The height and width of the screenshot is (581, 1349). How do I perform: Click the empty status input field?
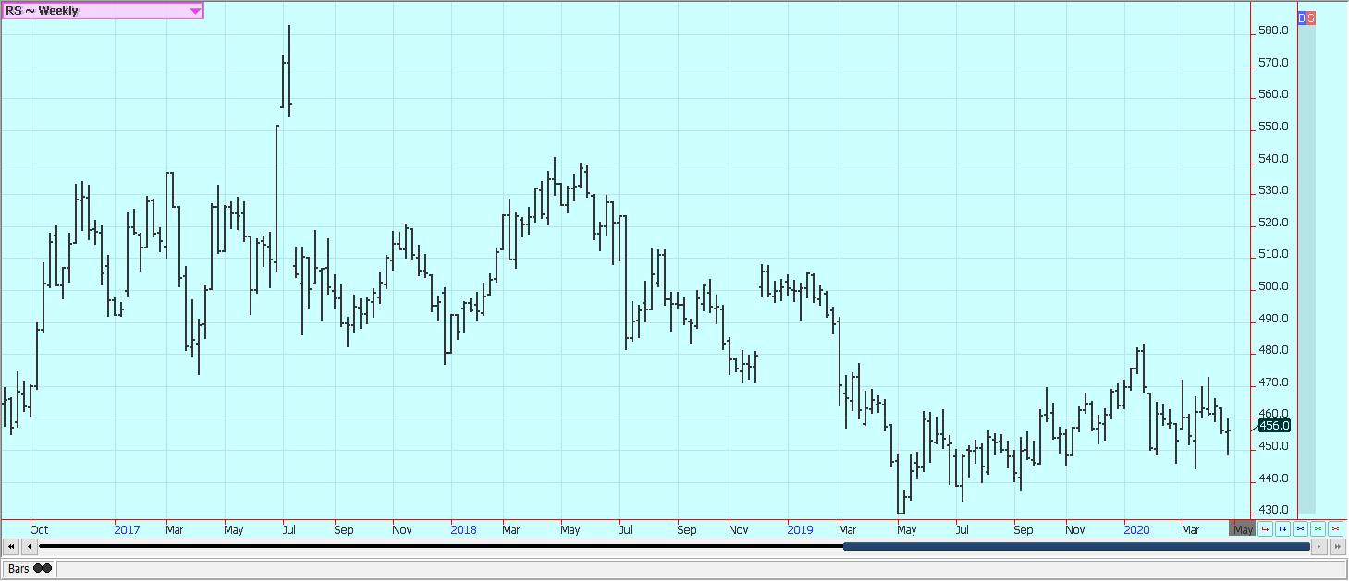(701, 569)
